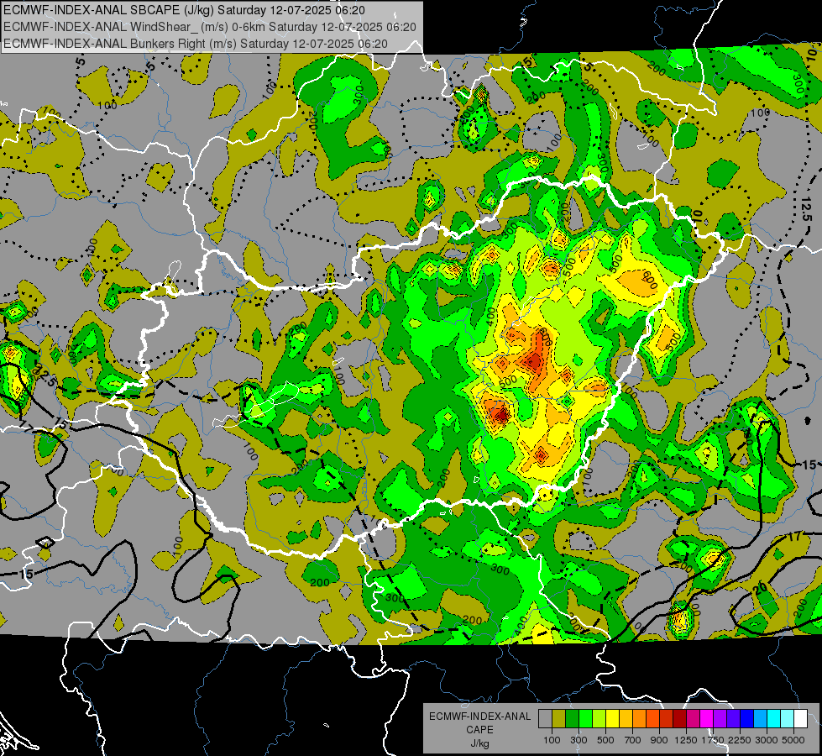This screenshot has width=822, height=756.
Task: Pick the pale cyan legend swatch
Action: (788, 719)
